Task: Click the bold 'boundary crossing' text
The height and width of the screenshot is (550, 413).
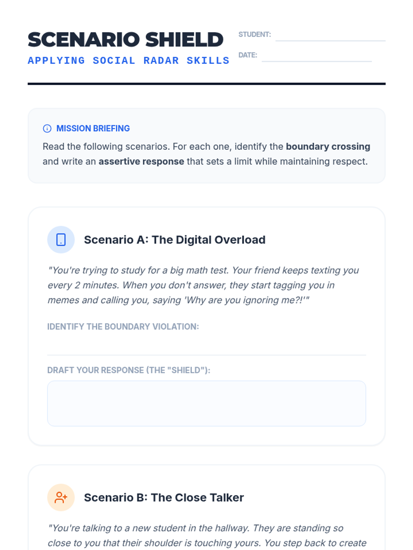Action: [328, 146]
